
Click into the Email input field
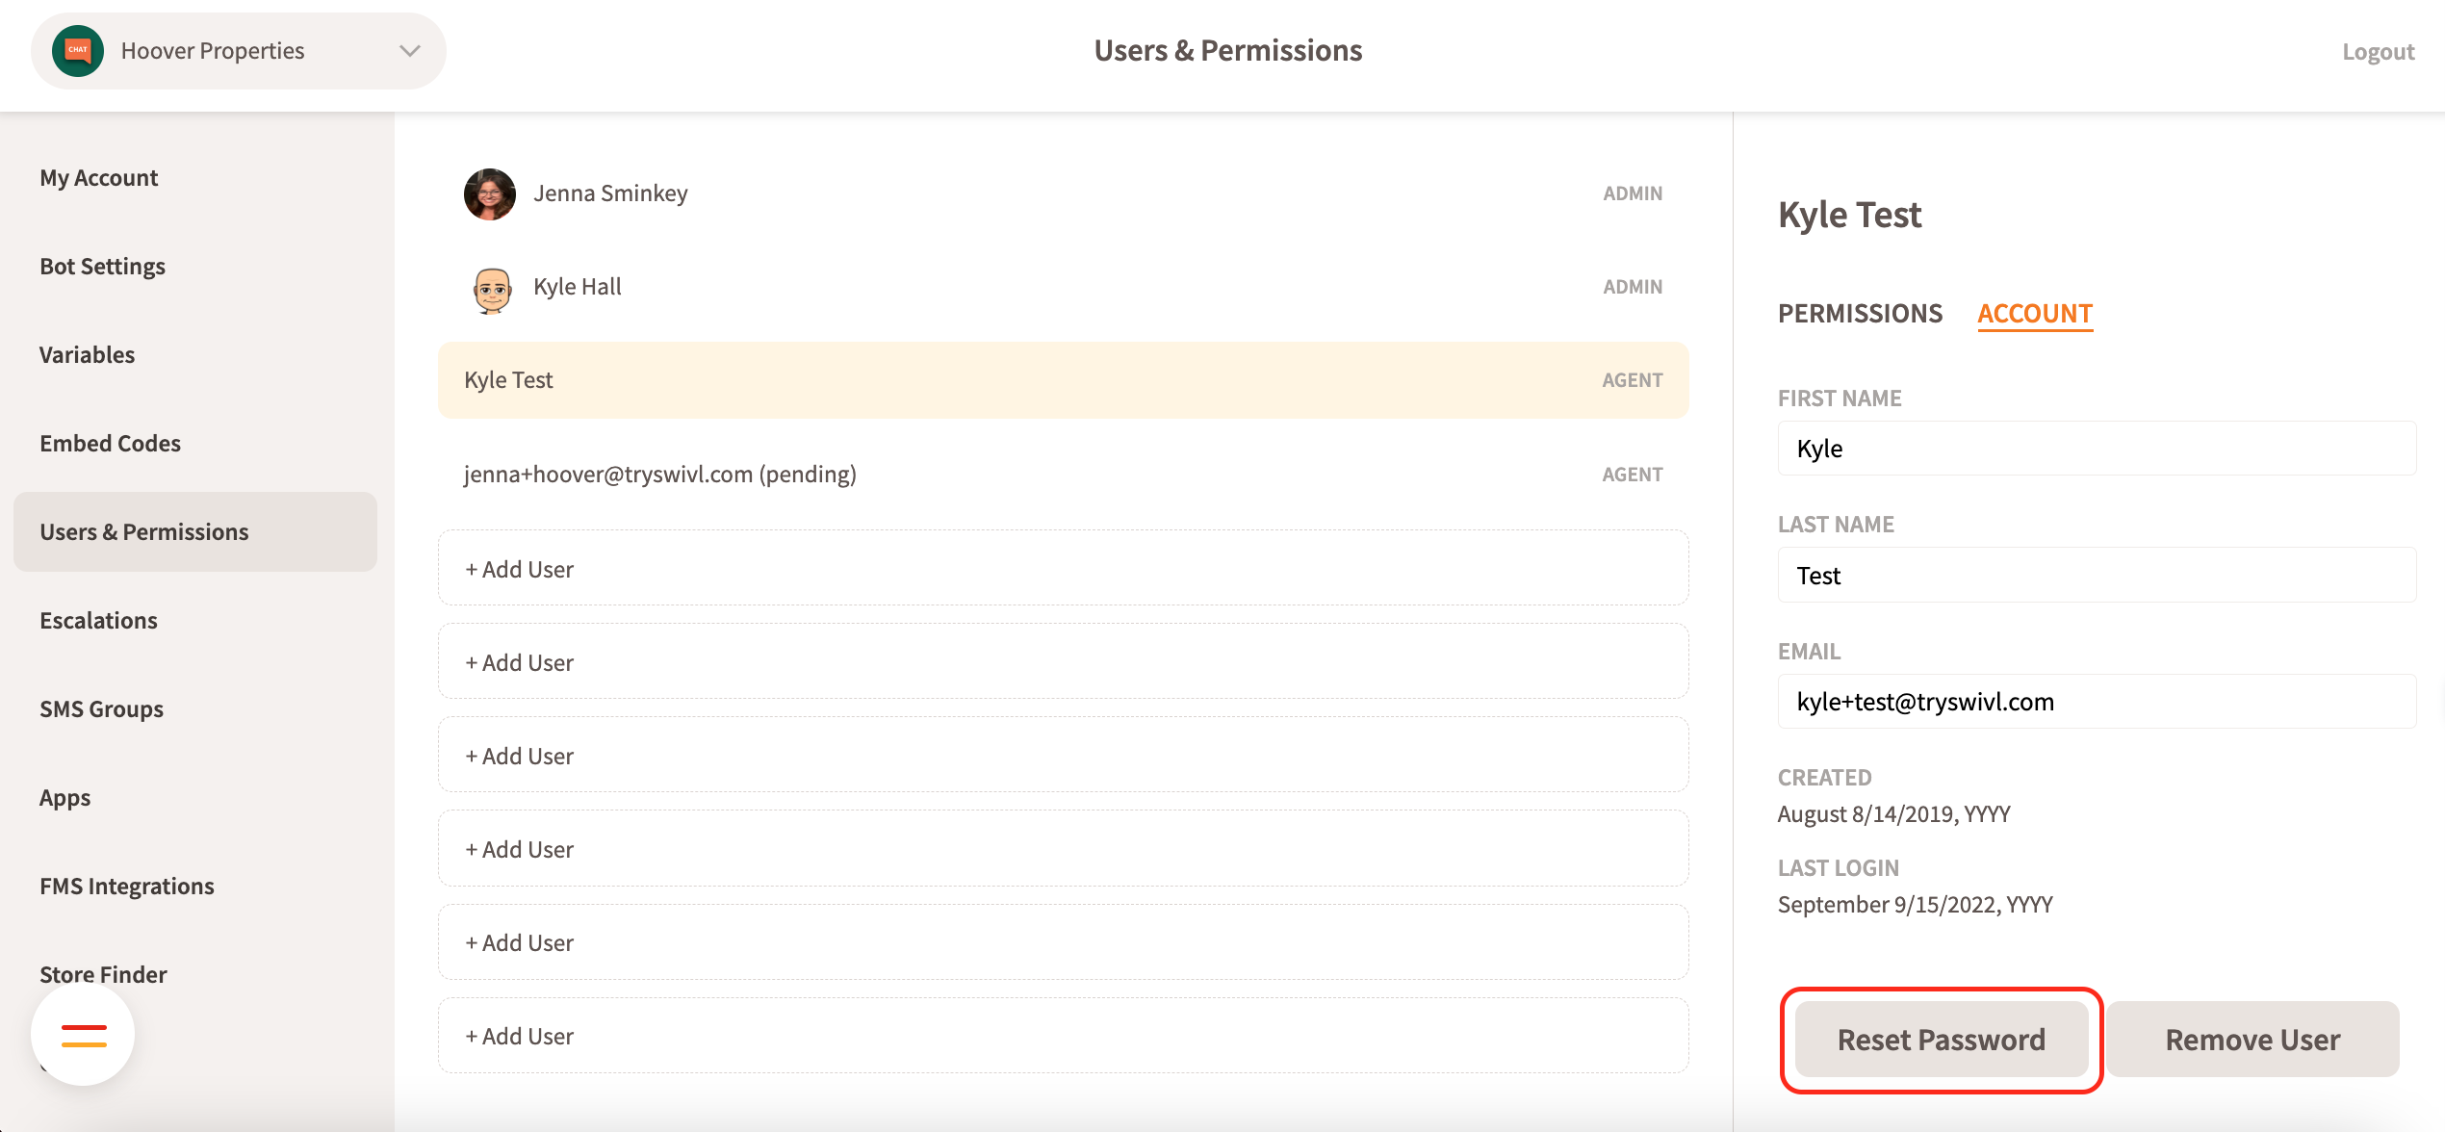2096,702
